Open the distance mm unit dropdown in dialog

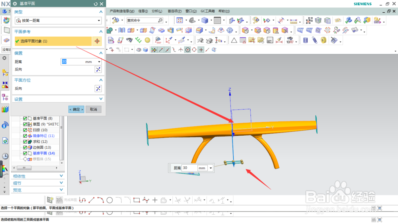point(99,62)
